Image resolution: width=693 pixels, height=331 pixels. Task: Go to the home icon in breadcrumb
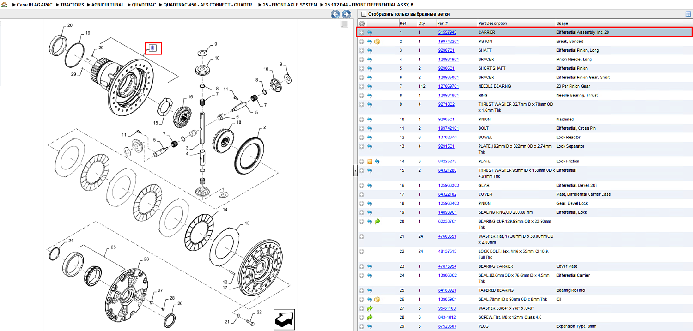[5, 5]
